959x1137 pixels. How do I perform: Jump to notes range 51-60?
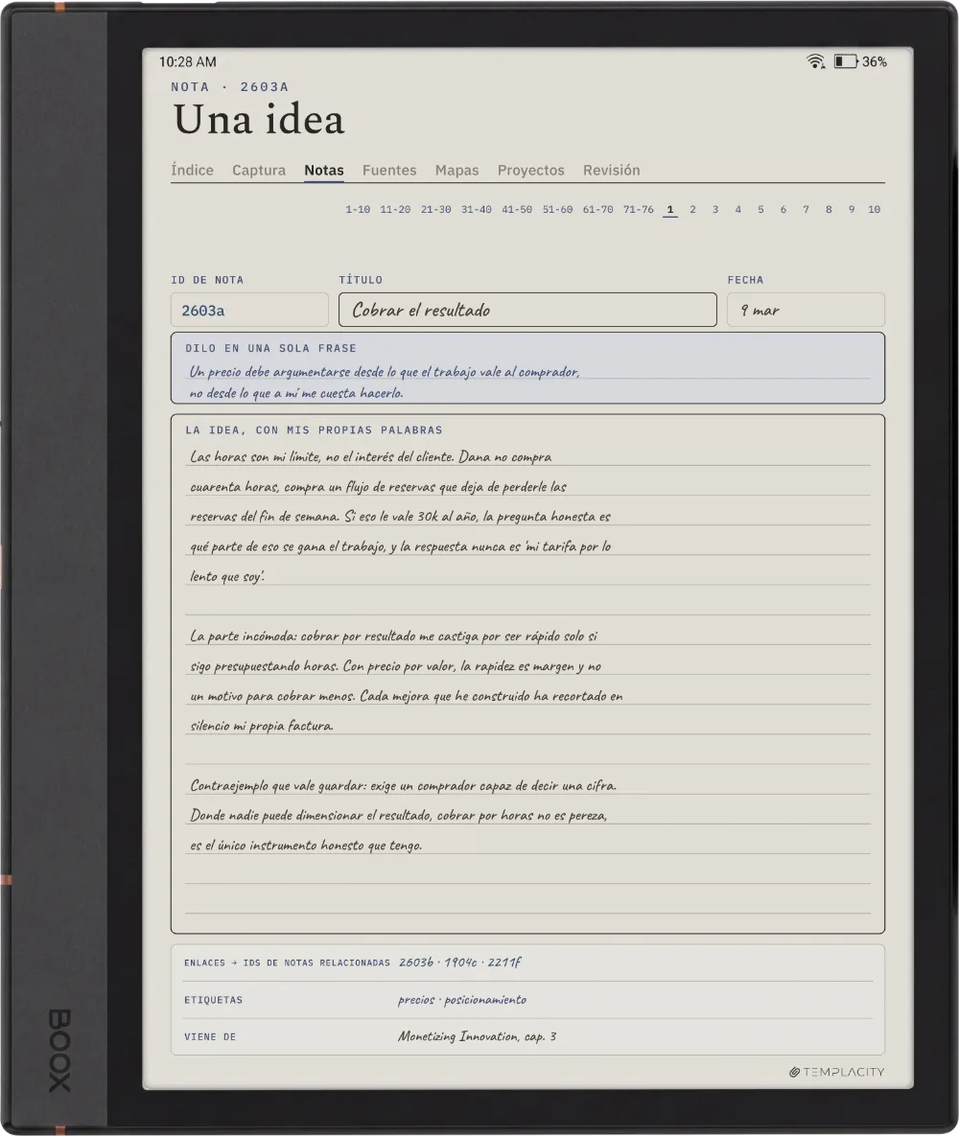(558, 210)
